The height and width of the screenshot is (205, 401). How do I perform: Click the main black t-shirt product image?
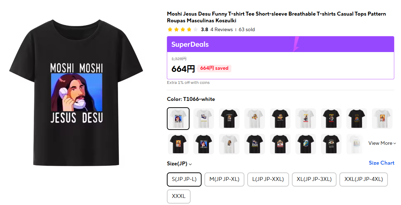[x=76, y=96]
